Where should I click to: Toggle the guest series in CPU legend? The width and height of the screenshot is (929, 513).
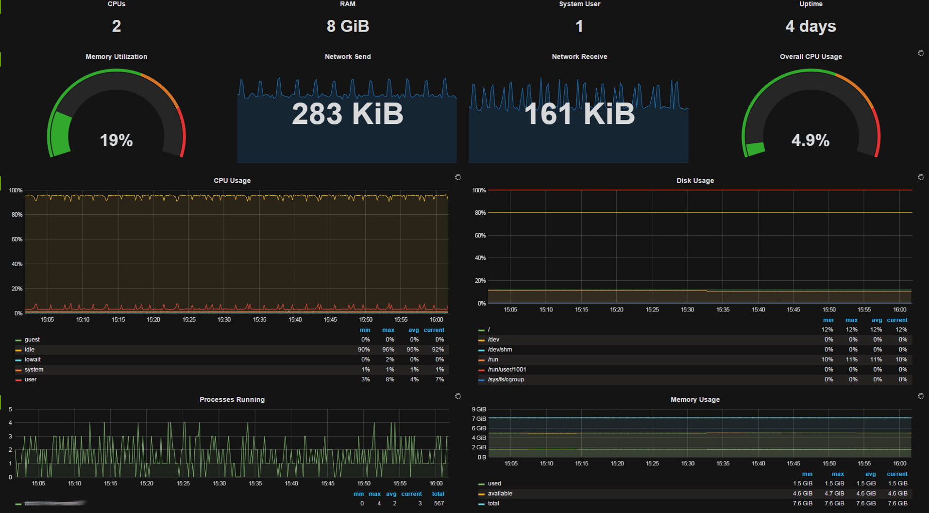[x=32, y=340]
